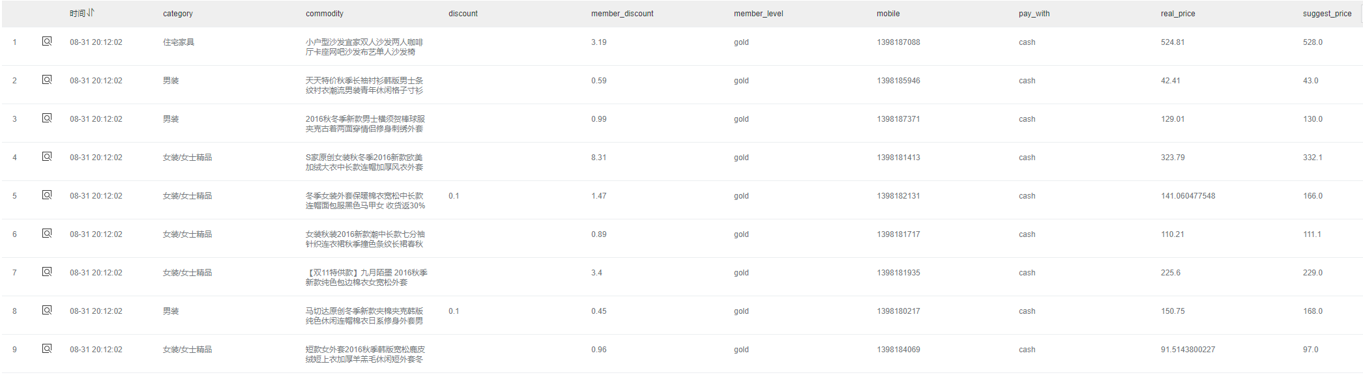Open detail view icon for row 1
The height and width of the screenshot is (377, 1363).
click(47, 42)
